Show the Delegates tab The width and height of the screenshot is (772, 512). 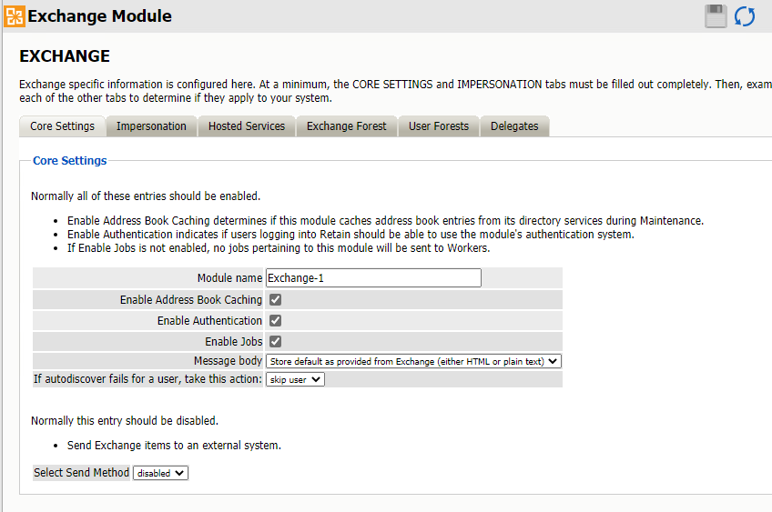point(514,126)
